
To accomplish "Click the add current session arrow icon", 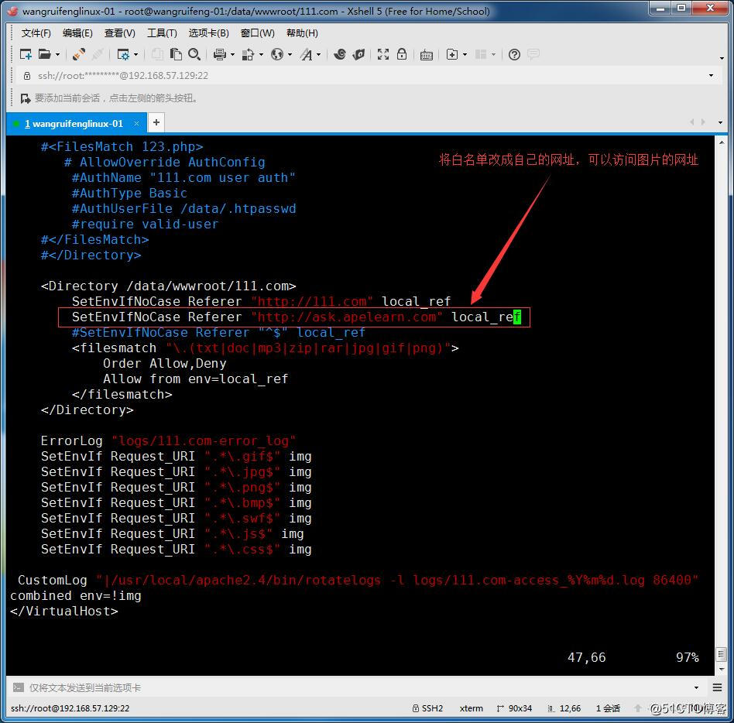I will point(26,98).
